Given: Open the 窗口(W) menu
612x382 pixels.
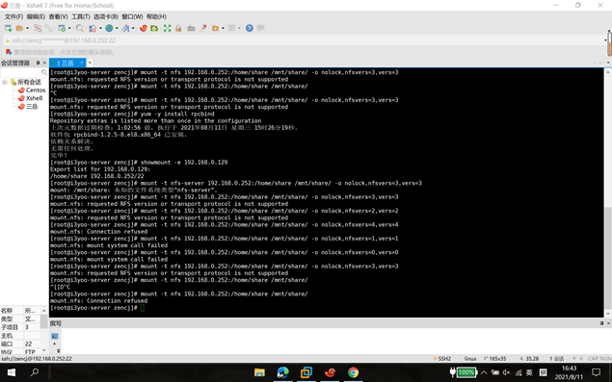Looking at the screenshot, I should [132, 16].
